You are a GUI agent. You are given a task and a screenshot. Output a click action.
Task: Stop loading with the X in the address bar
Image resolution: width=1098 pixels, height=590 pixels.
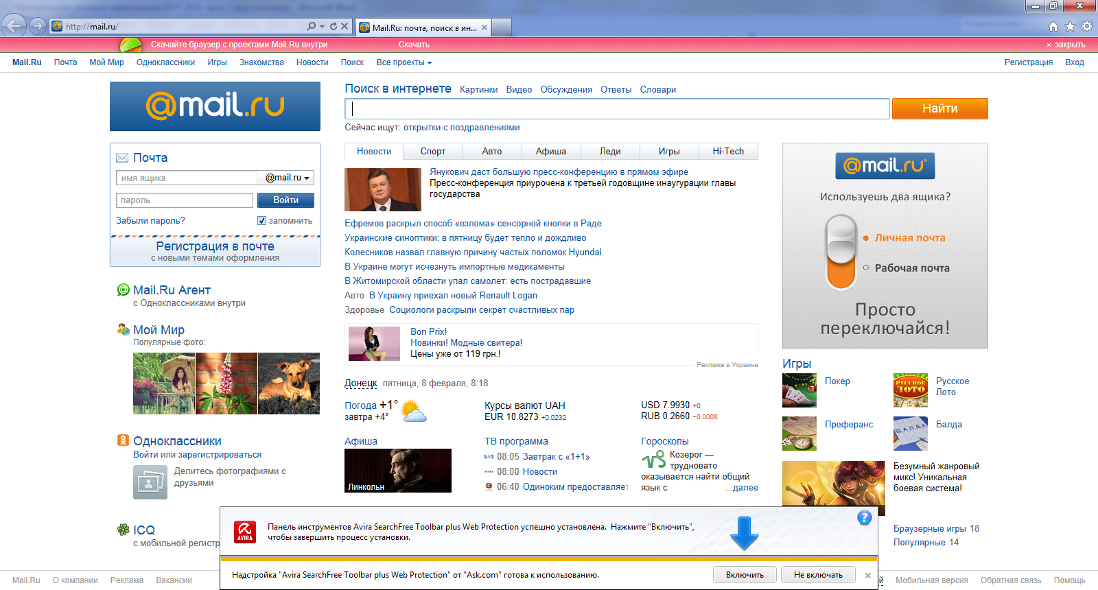344,26
